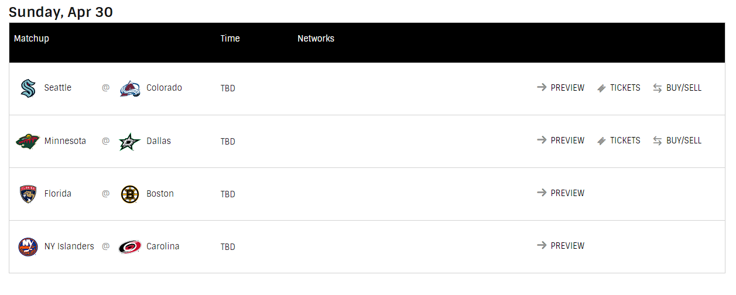Screen dimensions: 736x295
Task: Click the Networks column header
Action: pos(316,39)
